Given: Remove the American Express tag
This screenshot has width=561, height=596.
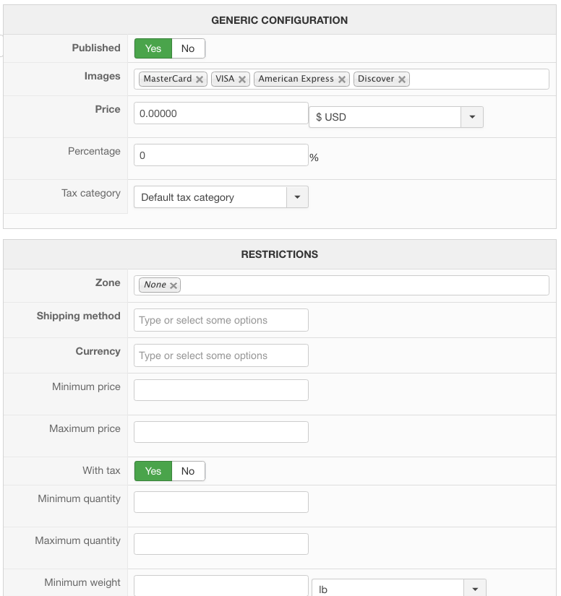Looking at the screenshot, I should [x=342, y=79].
